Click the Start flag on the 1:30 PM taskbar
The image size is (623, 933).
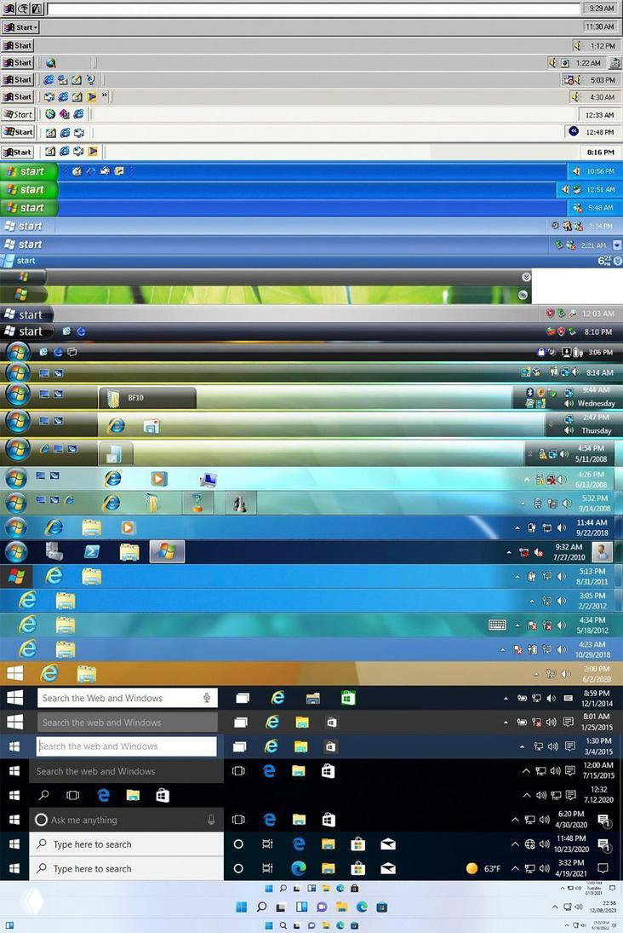coord(14,746)
